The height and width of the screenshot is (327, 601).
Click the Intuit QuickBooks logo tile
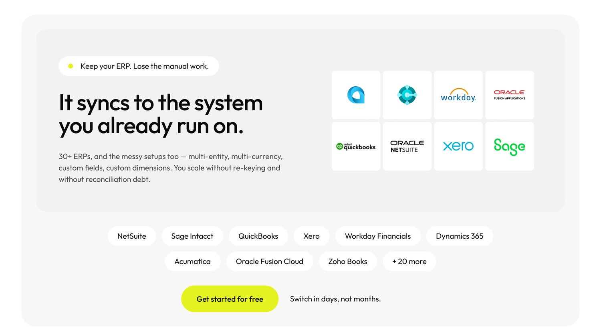click(356, 146)
